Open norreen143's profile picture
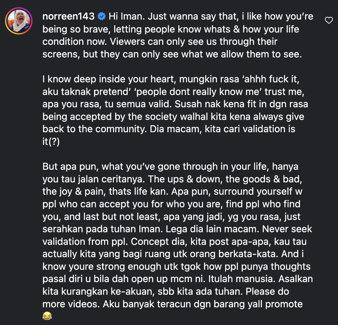Viewport: 338px width, 325px height. (x=19, y=21)
